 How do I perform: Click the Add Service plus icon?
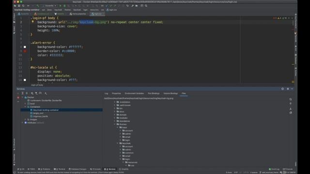(46, 93)
